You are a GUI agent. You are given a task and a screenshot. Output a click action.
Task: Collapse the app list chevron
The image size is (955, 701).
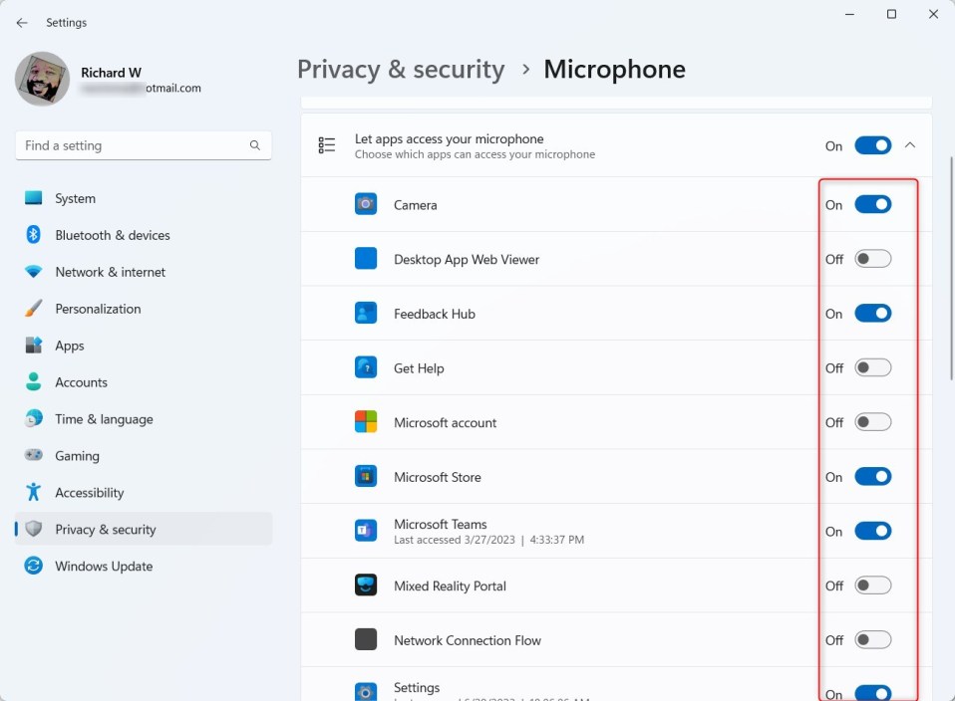click(910, 144)
